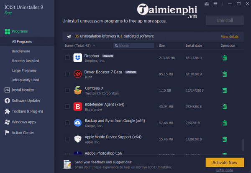251x173 pixels.
Task: Click the Apple Mobile Device Support icon
Action: coord(78,139)
